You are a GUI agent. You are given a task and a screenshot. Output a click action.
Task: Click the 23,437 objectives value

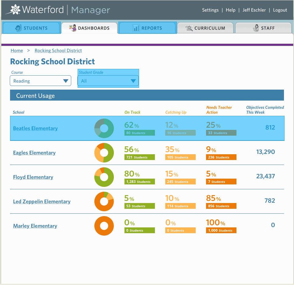pyautogui.click(x=265, y=176)
